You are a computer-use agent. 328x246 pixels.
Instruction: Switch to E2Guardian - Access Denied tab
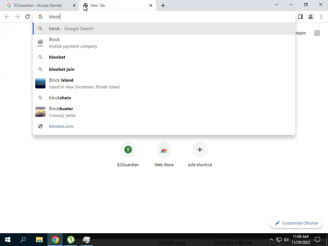[39, 5]
